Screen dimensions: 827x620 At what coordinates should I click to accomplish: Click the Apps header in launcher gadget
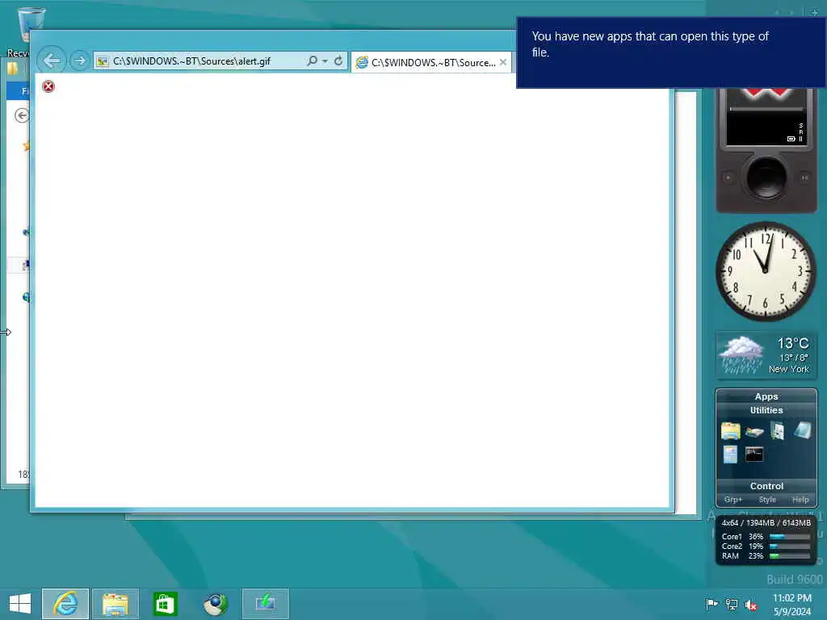tap(766, 396)
